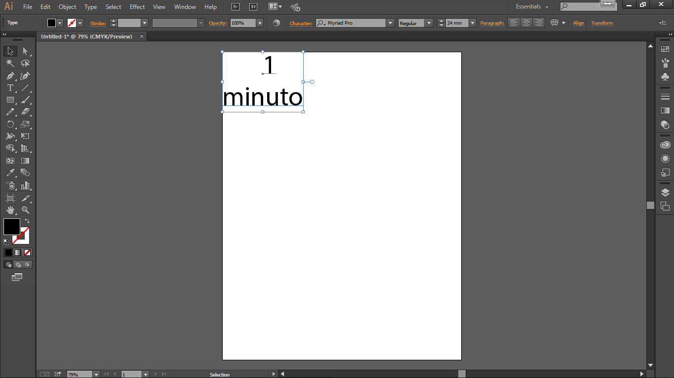Select the Artboard tool

10,198
